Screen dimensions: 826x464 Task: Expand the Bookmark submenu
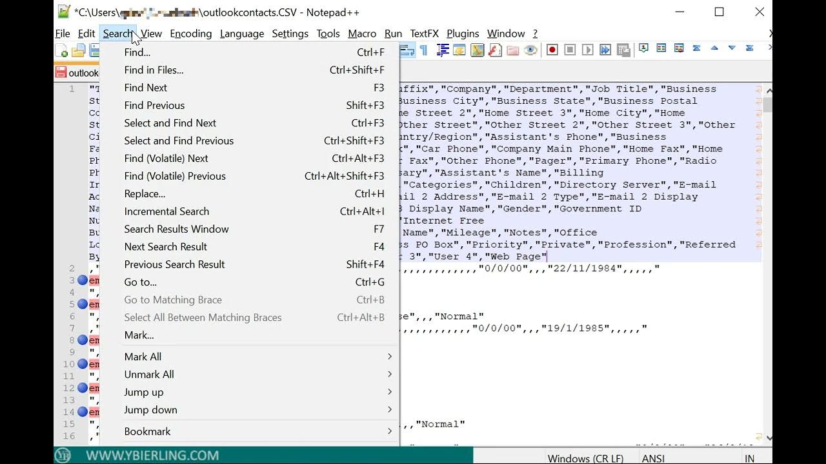tap(250, 431)
